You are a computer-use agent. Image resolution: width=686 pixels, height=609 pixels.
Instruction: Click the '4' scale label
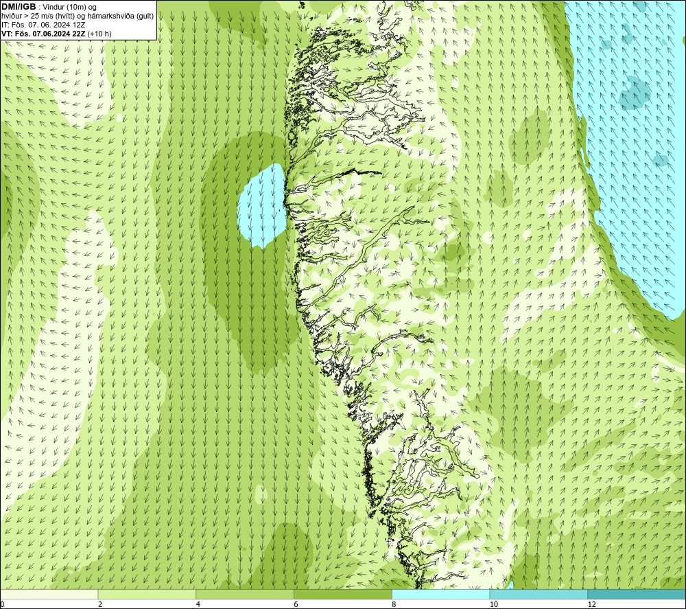pyautogui.click(x=198, y=604)
